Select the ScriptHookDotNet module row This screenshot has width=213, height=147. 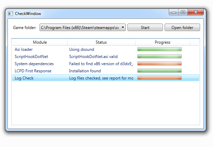point(29,57)
